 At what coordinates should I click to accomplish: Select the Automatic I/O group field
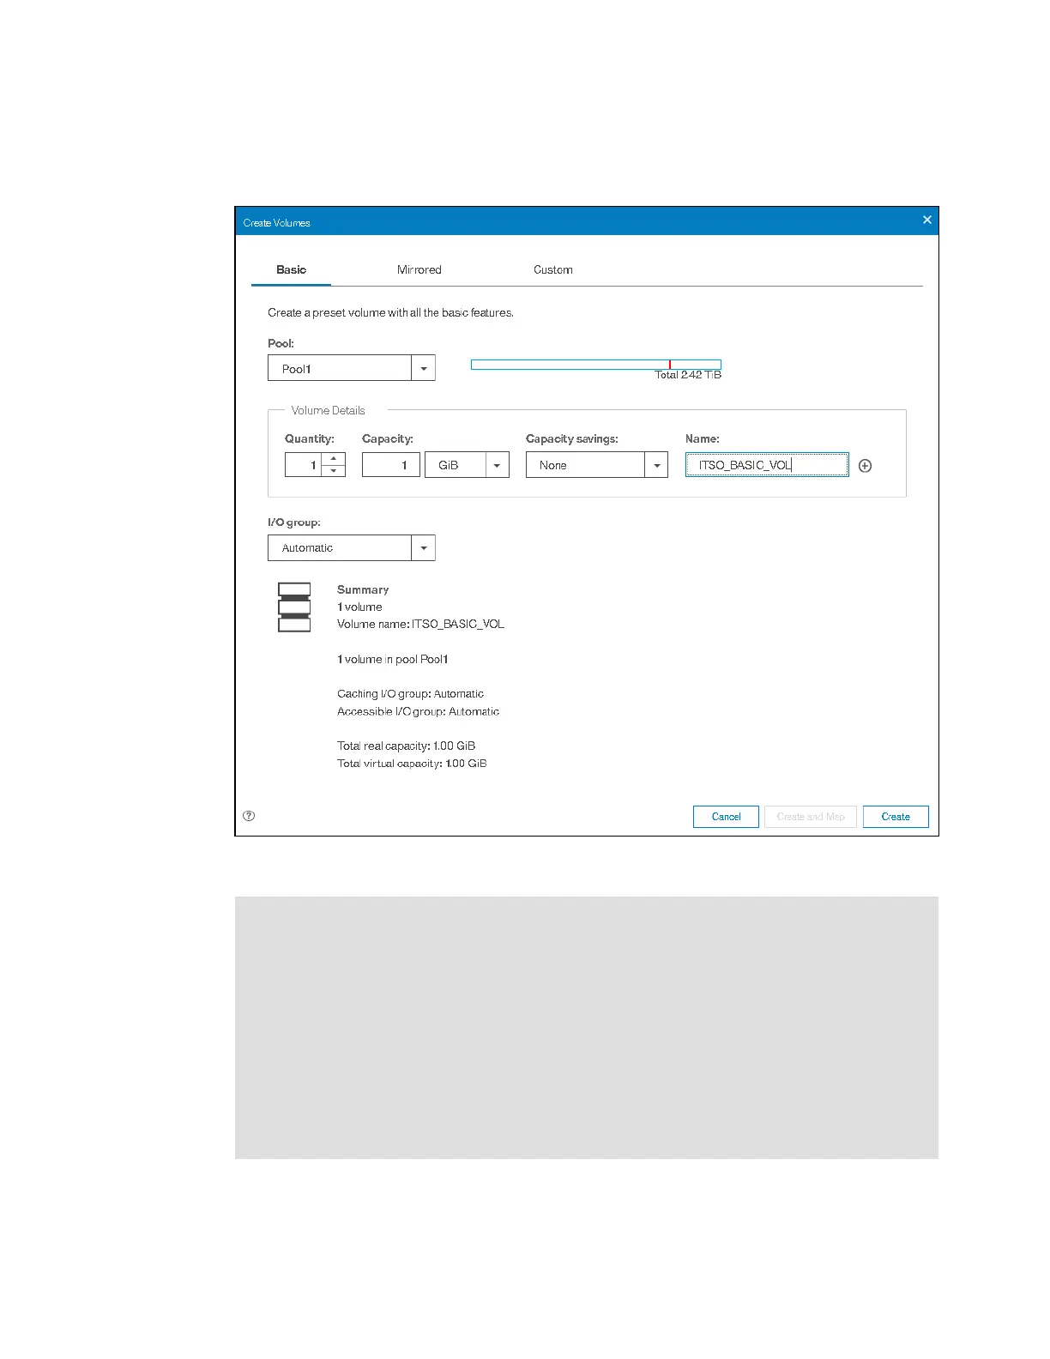340,548
